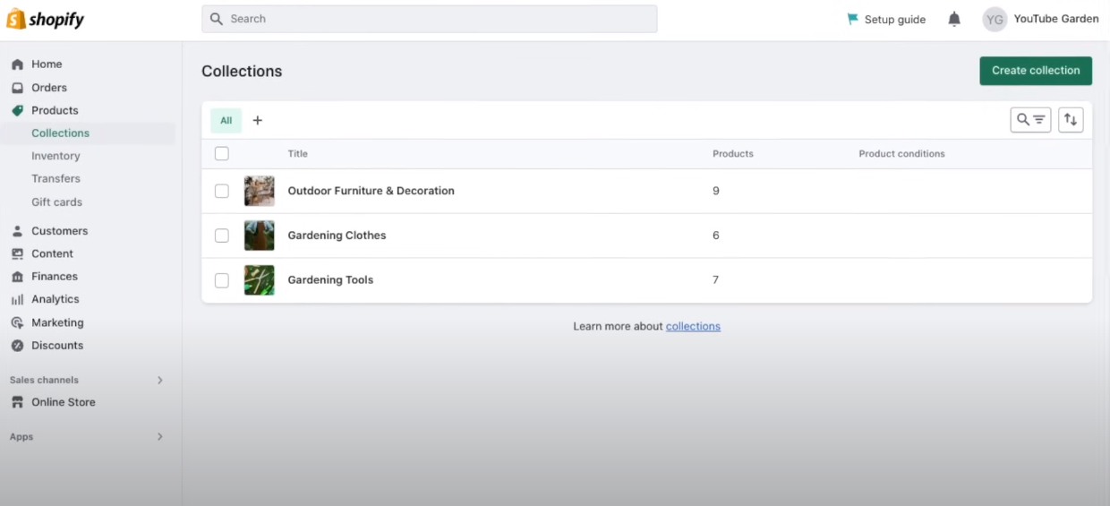Select the All tab

click(226, 120)
